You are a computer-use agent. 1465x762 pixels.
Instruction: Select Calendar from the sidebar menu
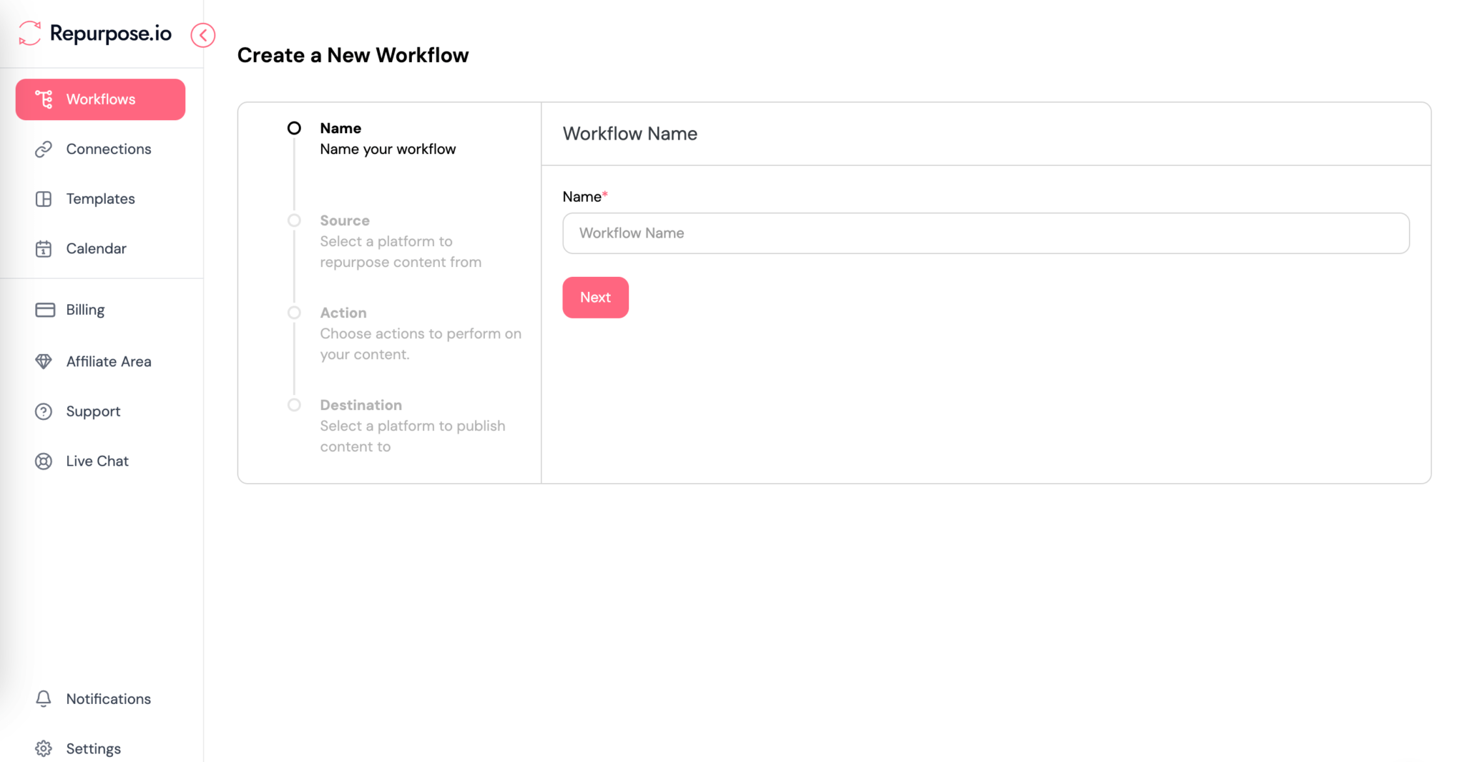click(x=96, y=248)
